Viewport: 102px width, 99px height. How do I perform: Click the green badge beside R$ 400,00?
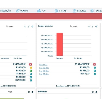pos(31,71)
